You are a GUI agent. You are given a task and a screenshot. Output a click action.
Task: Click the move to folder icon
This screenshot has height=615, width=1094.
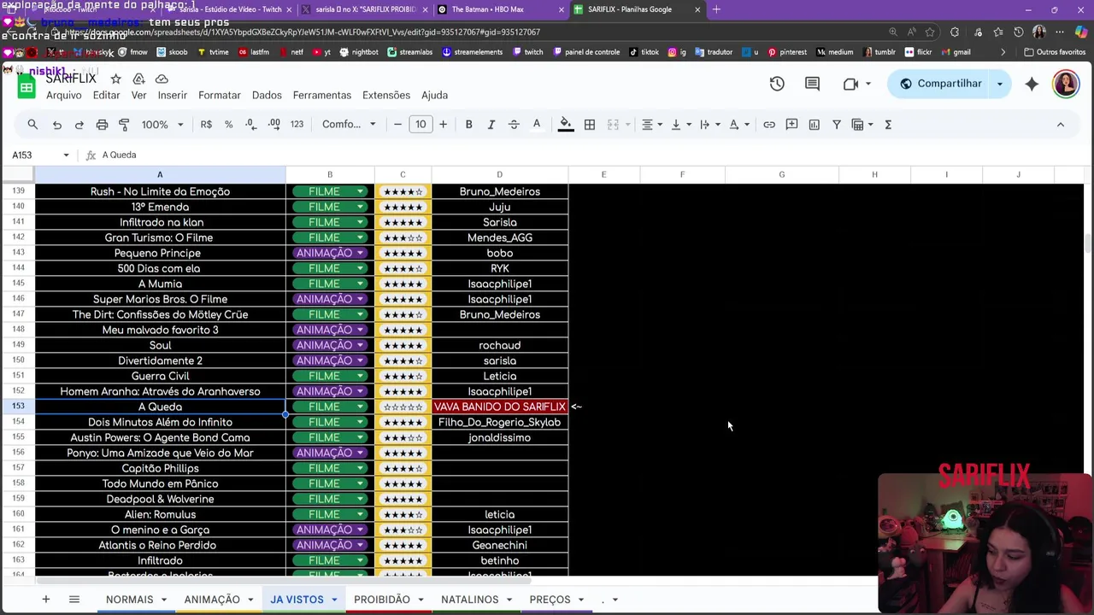pos(138,79)
